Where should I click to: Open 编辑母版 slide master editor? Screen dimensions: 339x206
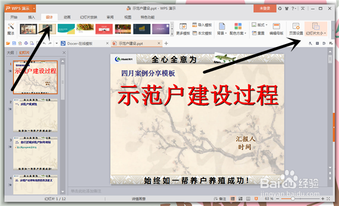(x=276, y=29)
